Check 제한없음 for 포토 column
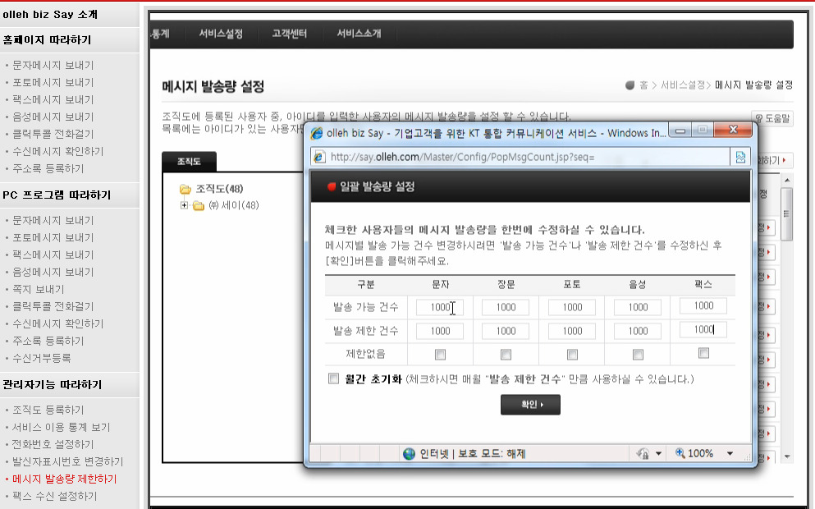This screenshot has width=815, height=509. point(572,355)
